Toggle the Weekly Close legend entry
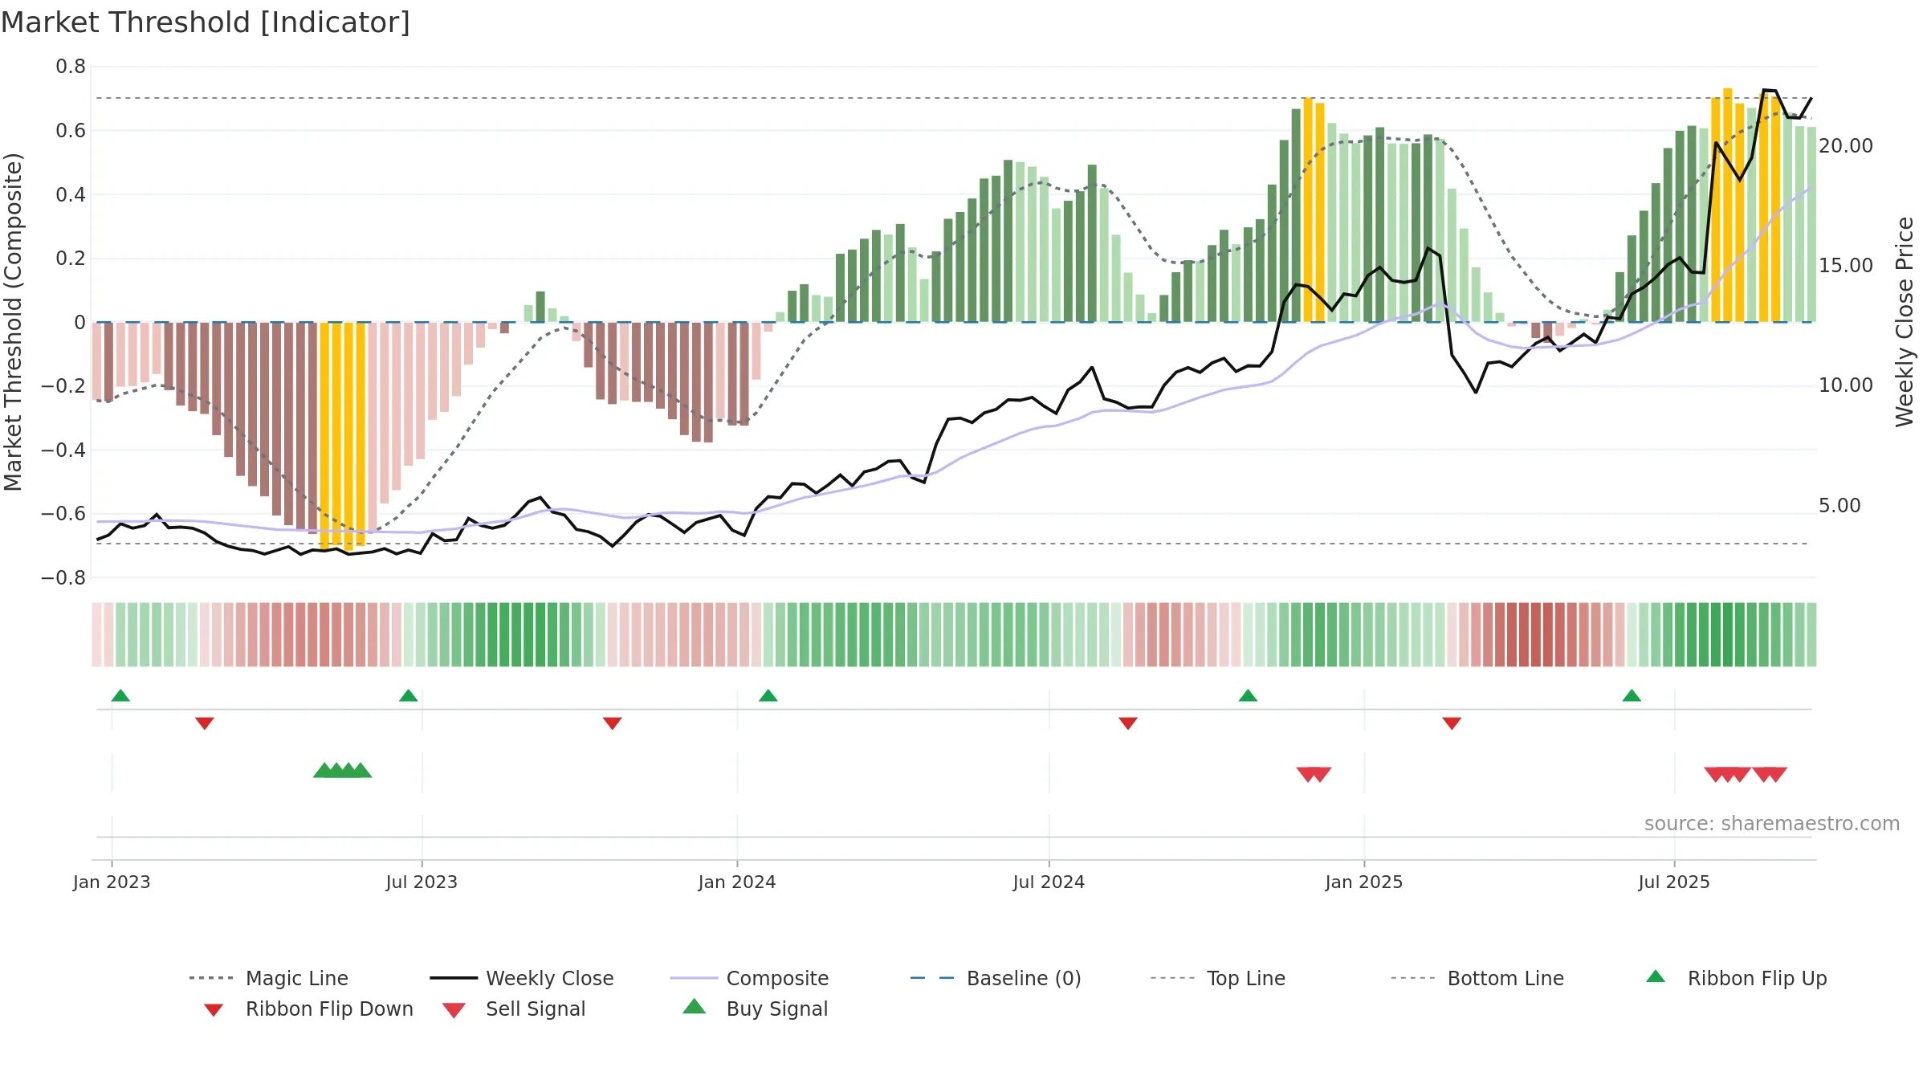This screenshot has height=1084, width=1927. [521, 978]
